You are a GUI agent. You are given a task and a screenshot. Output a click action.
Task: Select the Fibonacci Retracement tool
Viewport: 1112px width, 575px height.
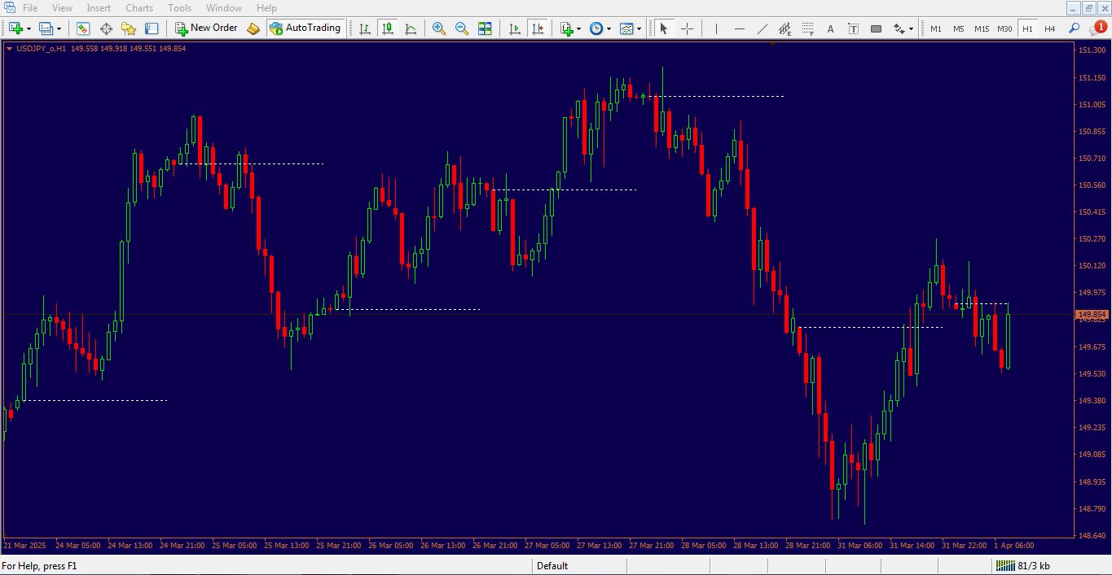click(807, 28)
